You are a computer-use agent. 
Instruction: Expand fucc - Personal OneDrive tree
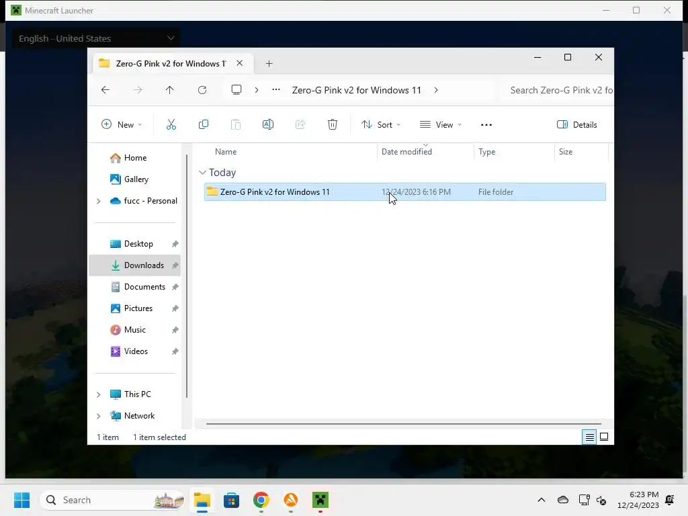pyautogui.click(x=99, y=201)
